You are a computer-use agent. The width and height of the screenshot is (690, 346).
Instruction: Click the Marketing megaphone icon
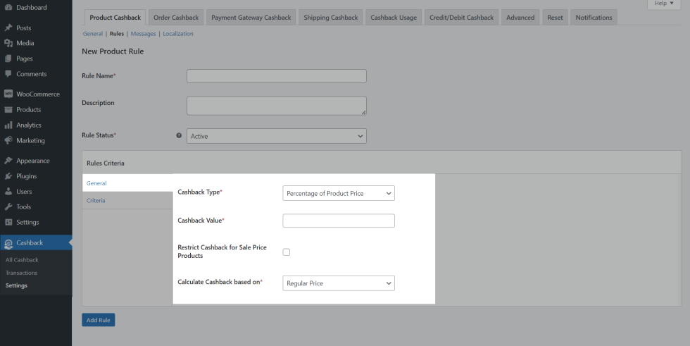point(8,141)
